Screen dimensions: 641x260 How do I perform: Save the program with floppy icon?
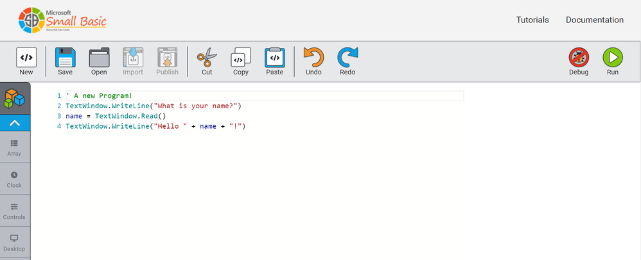pyautogui.click(x=65, y=61)
